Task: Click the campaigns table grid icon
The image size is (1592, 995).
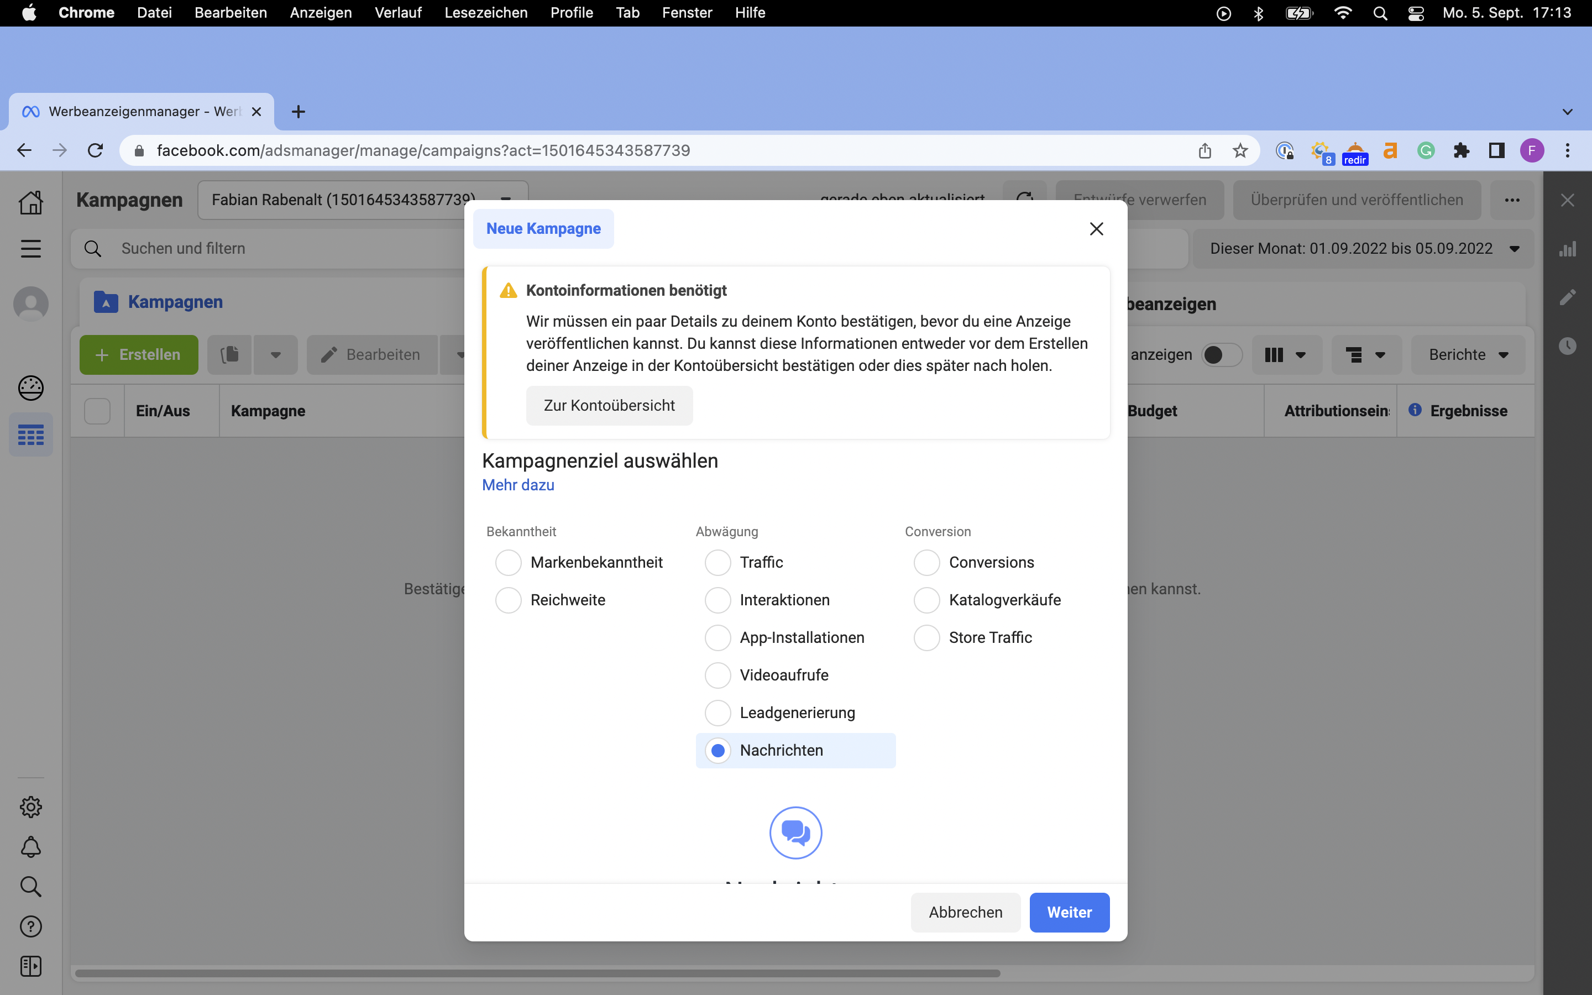Action: [x=30, y=434]
